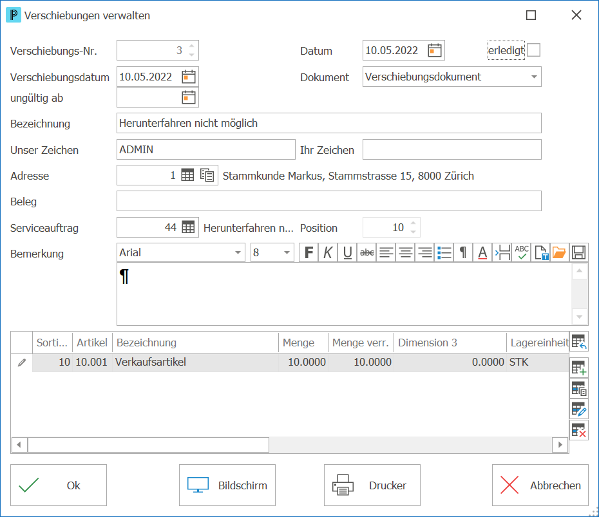Toggle bullet list formatting
The width and height of the screenshot is (599, 517).
[x=444, y=252]
